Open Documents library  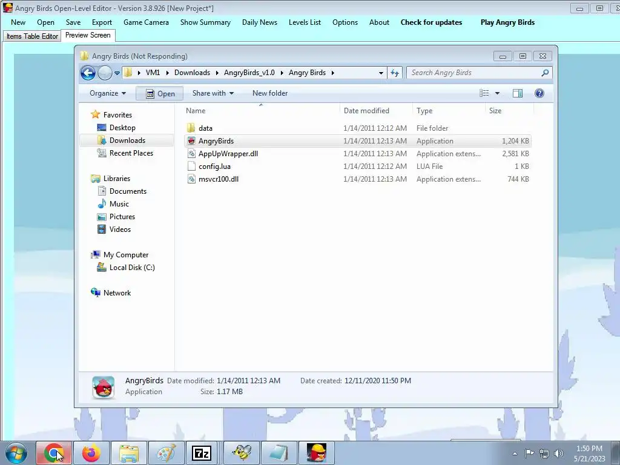tap(128, 191)
